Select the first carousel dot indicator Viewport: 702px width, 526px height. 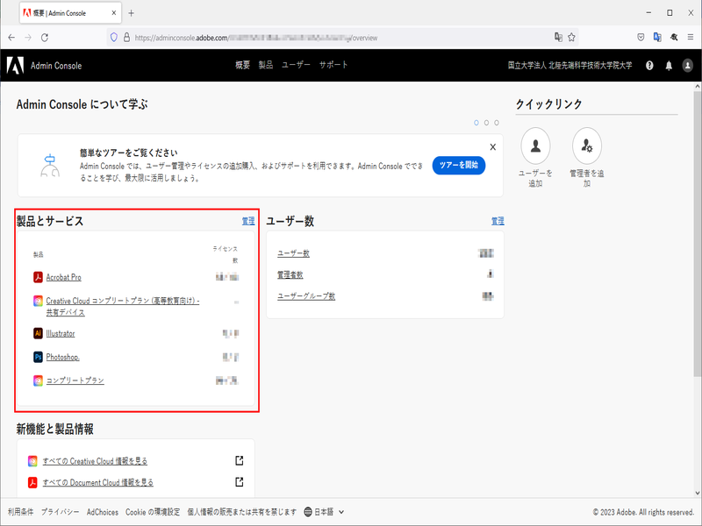coord(476,123)
